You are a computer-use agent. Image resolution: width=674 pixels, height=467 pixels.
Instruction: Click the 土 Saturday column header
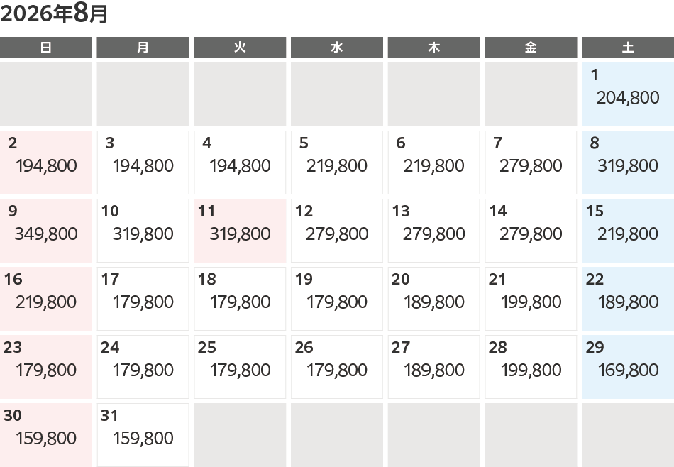pyautogui.click(x=627, y=48)
